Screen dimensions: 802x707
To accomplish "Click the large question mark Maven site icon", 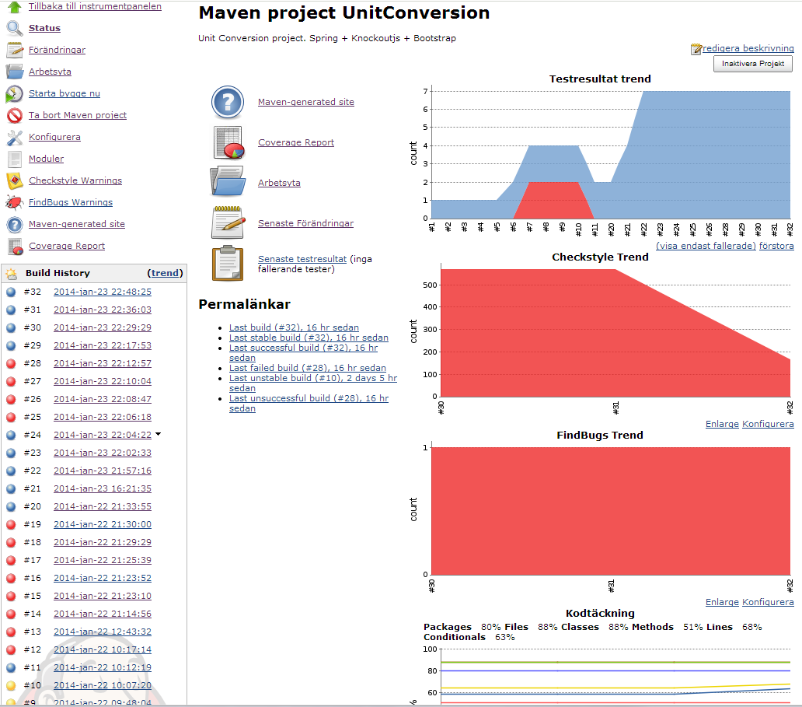I will (x=228, y=103).
